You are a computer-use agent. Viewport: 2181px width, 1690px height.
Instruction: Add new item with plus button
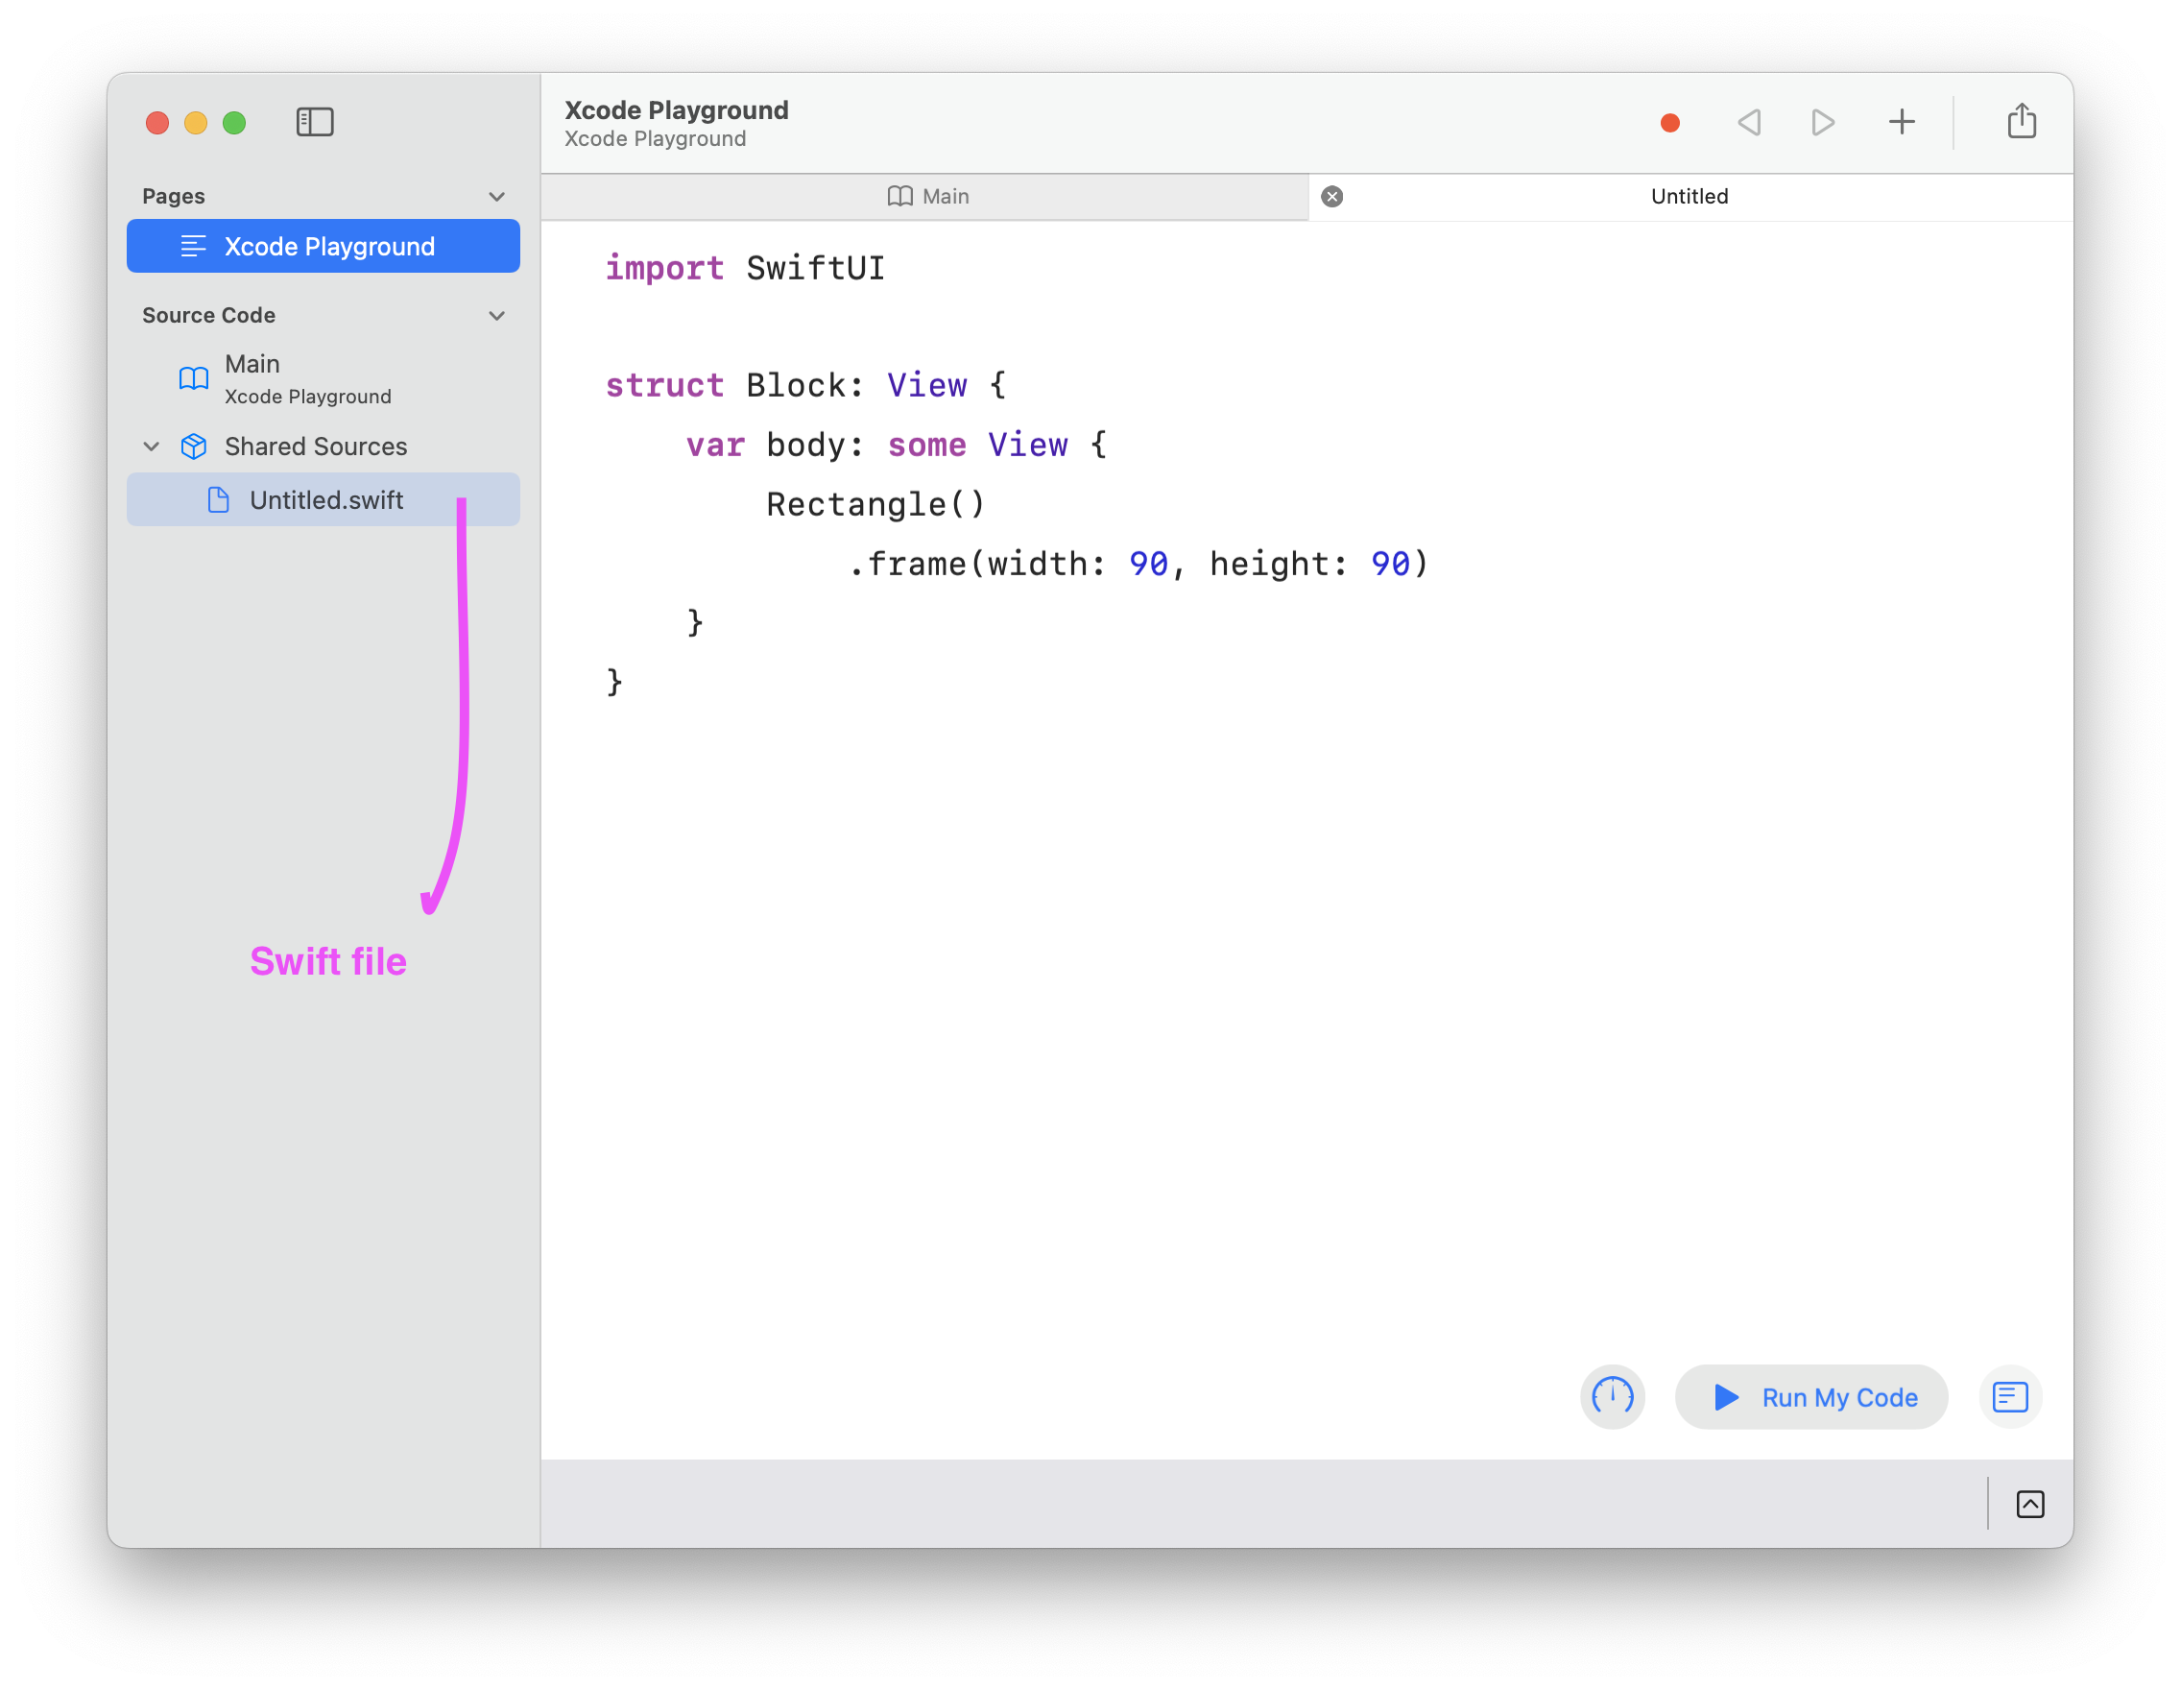[1902, 122]
